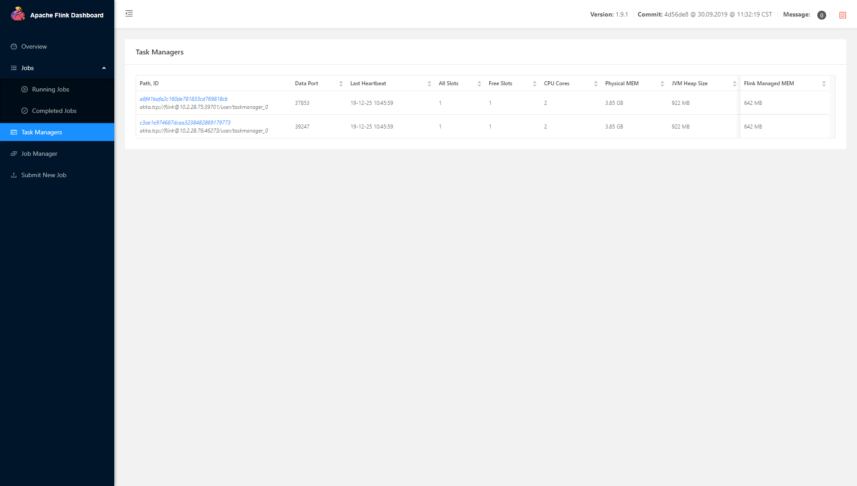Click the Running Jobs play icon
The height and width of the screenshot is (486, 857).
(25, 89)
